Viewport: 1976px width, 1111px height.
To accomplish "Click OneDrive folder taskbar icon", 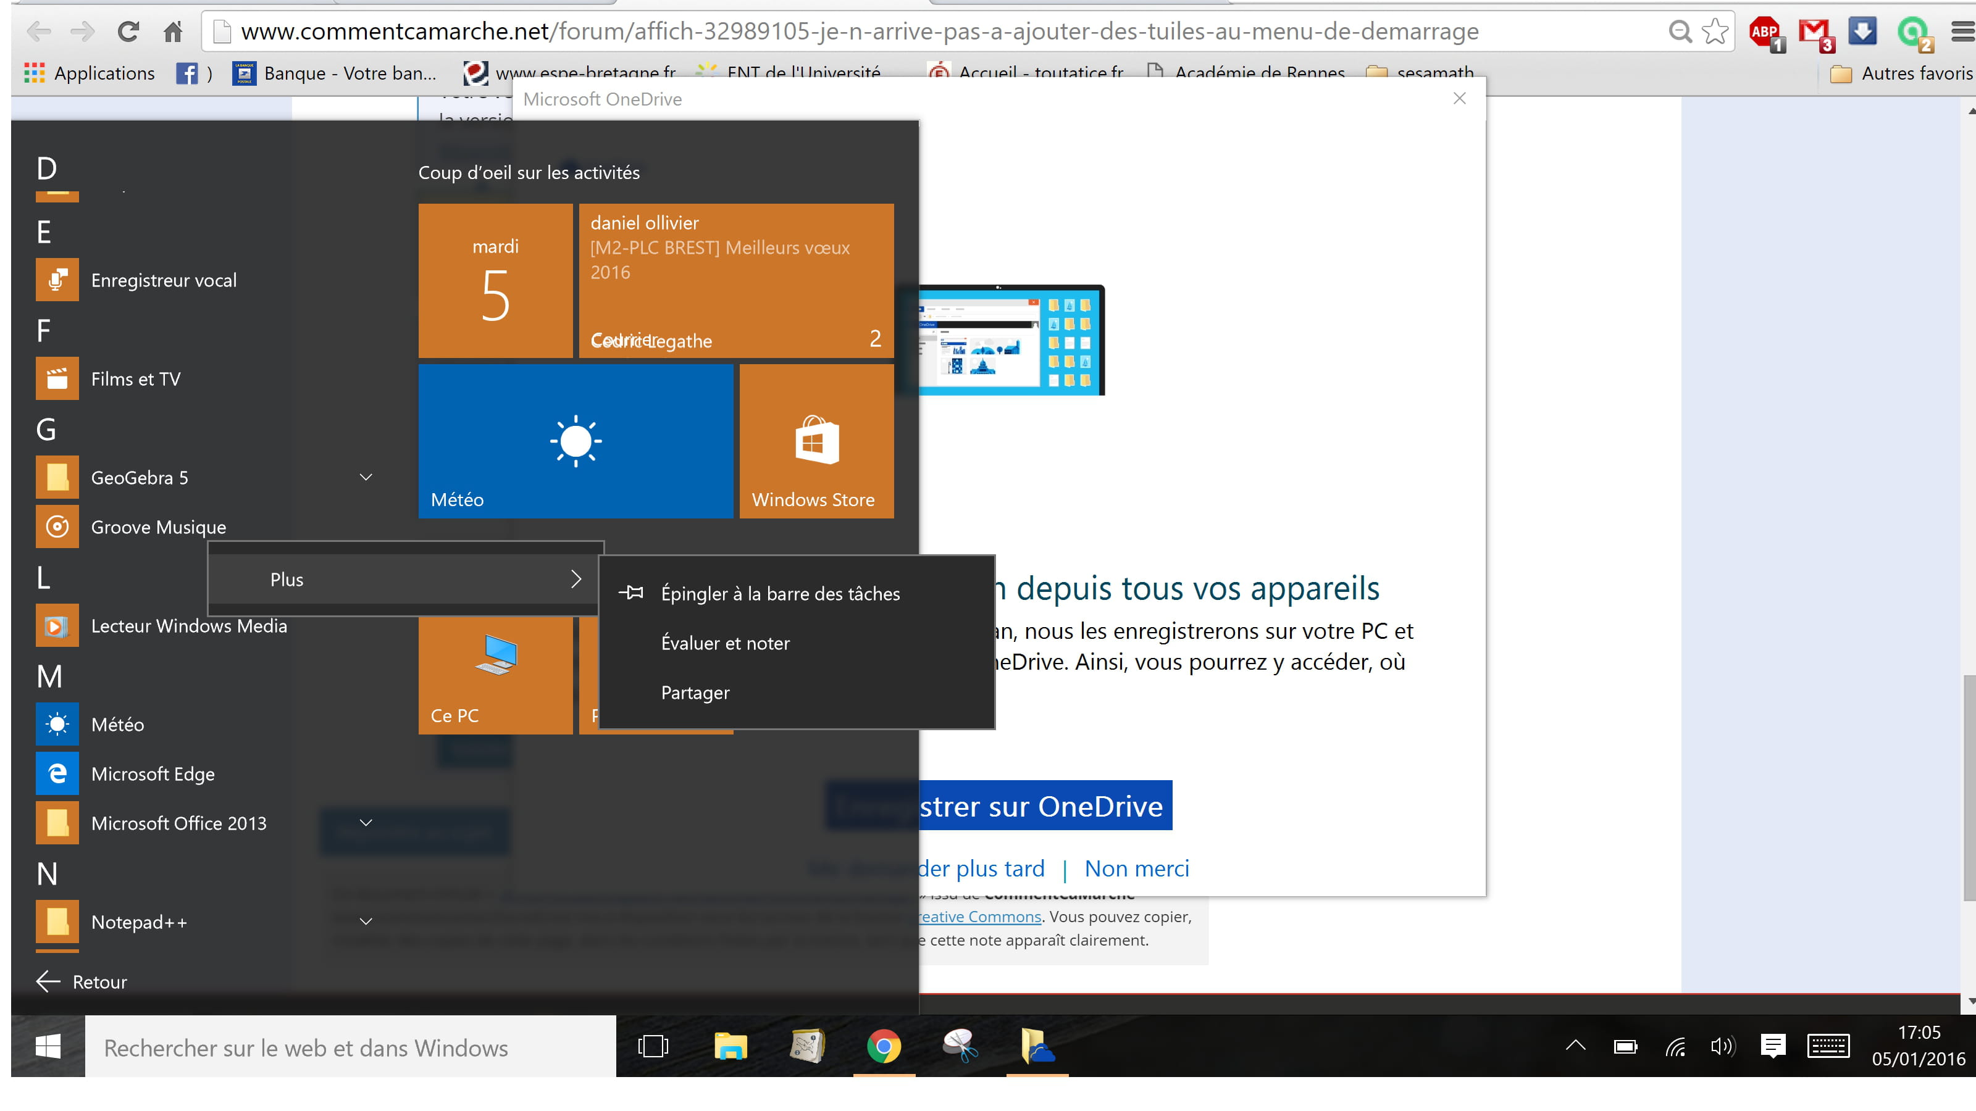I will [x=1038, y=1047].
